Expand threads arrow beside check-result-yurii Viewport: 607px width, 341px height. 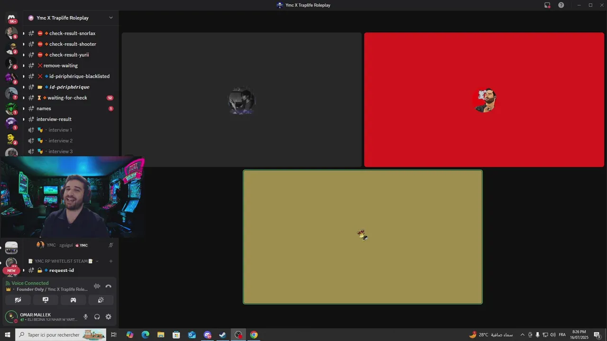23,55
